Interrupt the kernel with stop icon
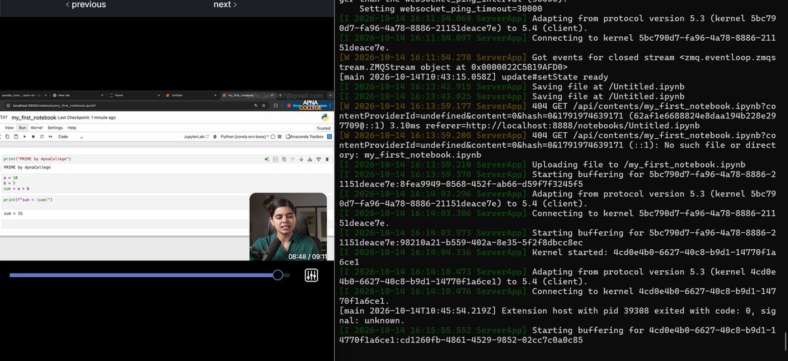This screenshot has width=788, height=361. pyautogui.click(x=33, y=137)
